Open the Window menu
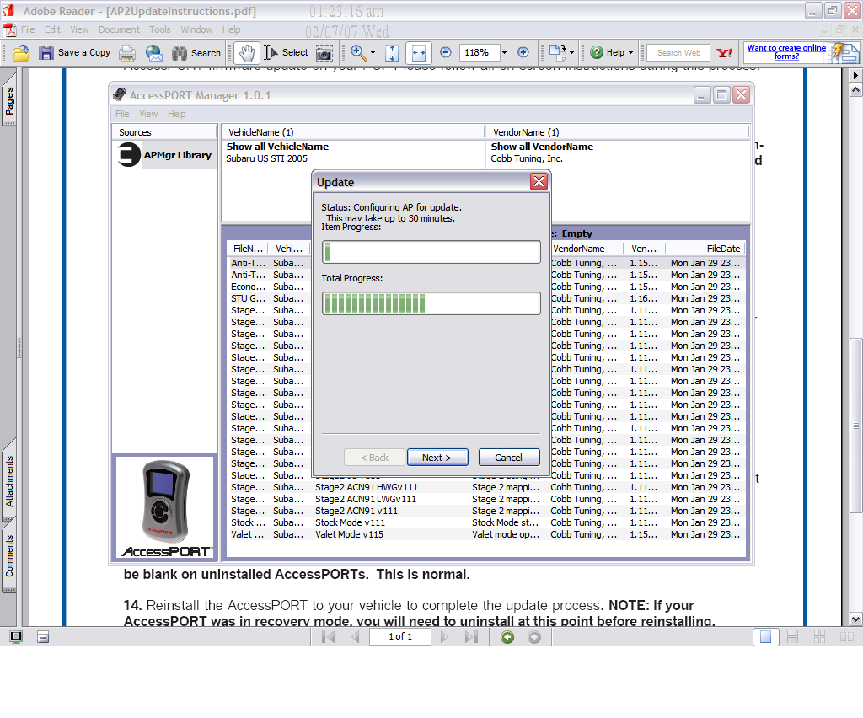 [x=196, y=29]
